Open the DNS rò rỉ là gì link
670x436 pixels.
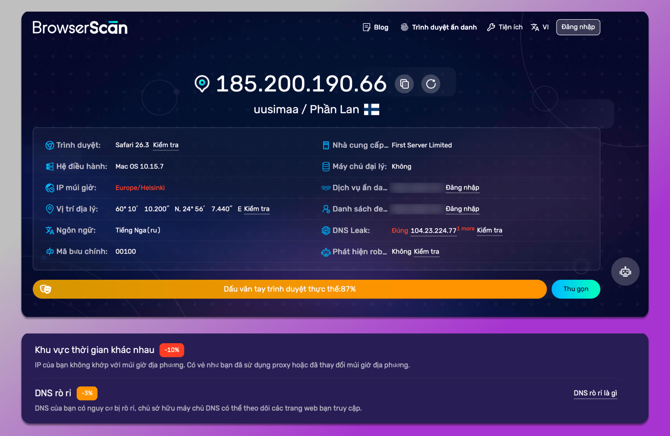(595, 393)
